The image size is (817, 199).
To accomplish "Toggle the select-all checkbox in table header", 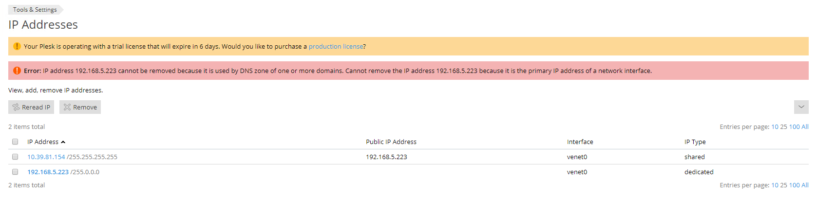I will (15, 142).
